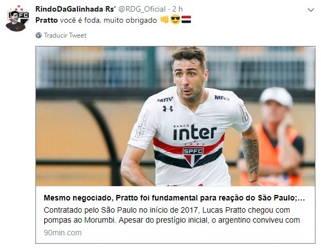Click the sunglasses emoji in tweet
Screen dimensions: 321x252
pos(175,20)
